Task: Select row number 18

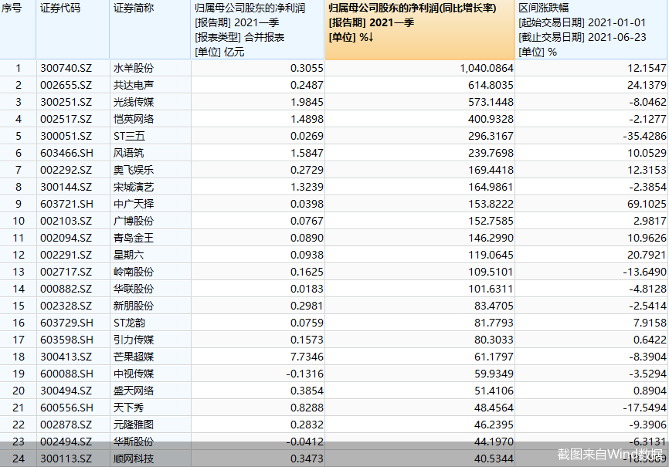Action: click(19, 357)
